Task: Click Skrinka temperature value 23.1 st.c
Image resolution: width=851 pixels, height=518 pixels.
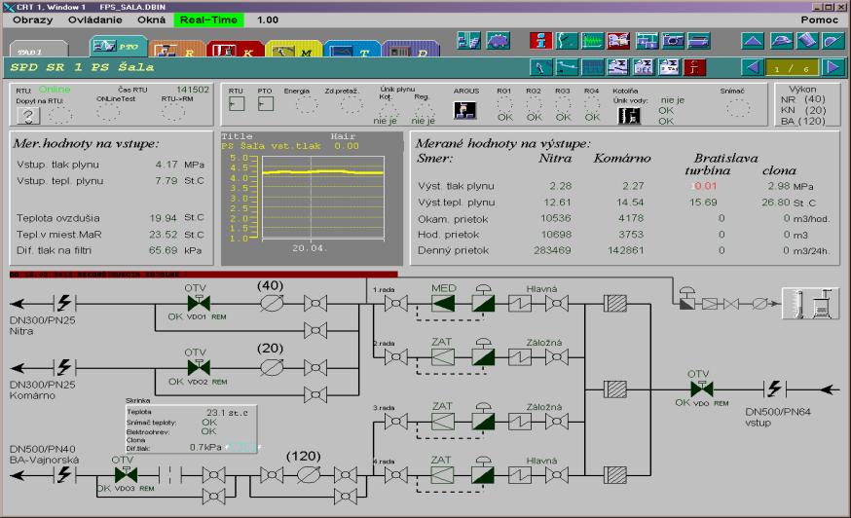Action: (227, 413)
